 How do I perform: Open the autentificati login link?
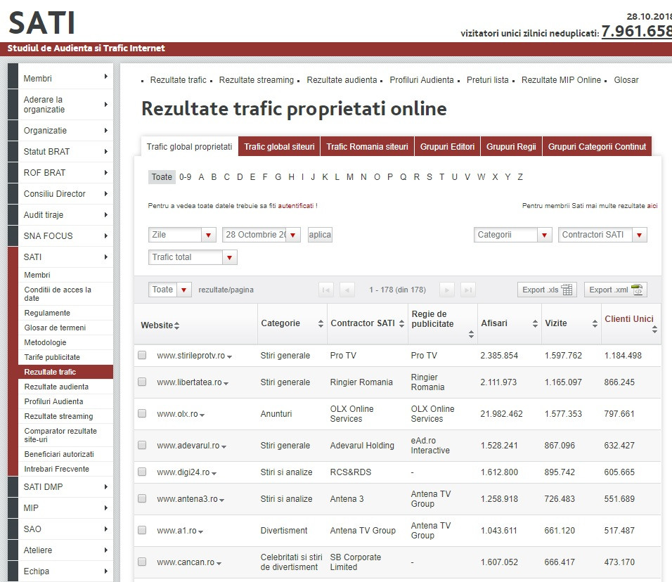coord(296,206)
